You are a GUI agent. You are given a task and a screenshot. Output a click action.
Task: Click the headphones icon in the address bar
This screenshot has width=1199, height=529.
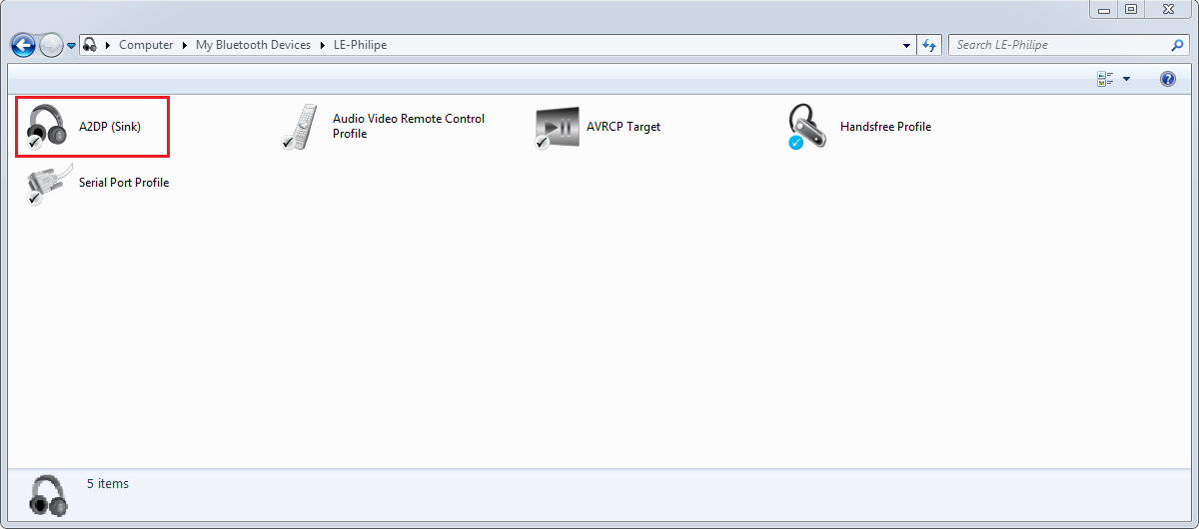point(90,45)
